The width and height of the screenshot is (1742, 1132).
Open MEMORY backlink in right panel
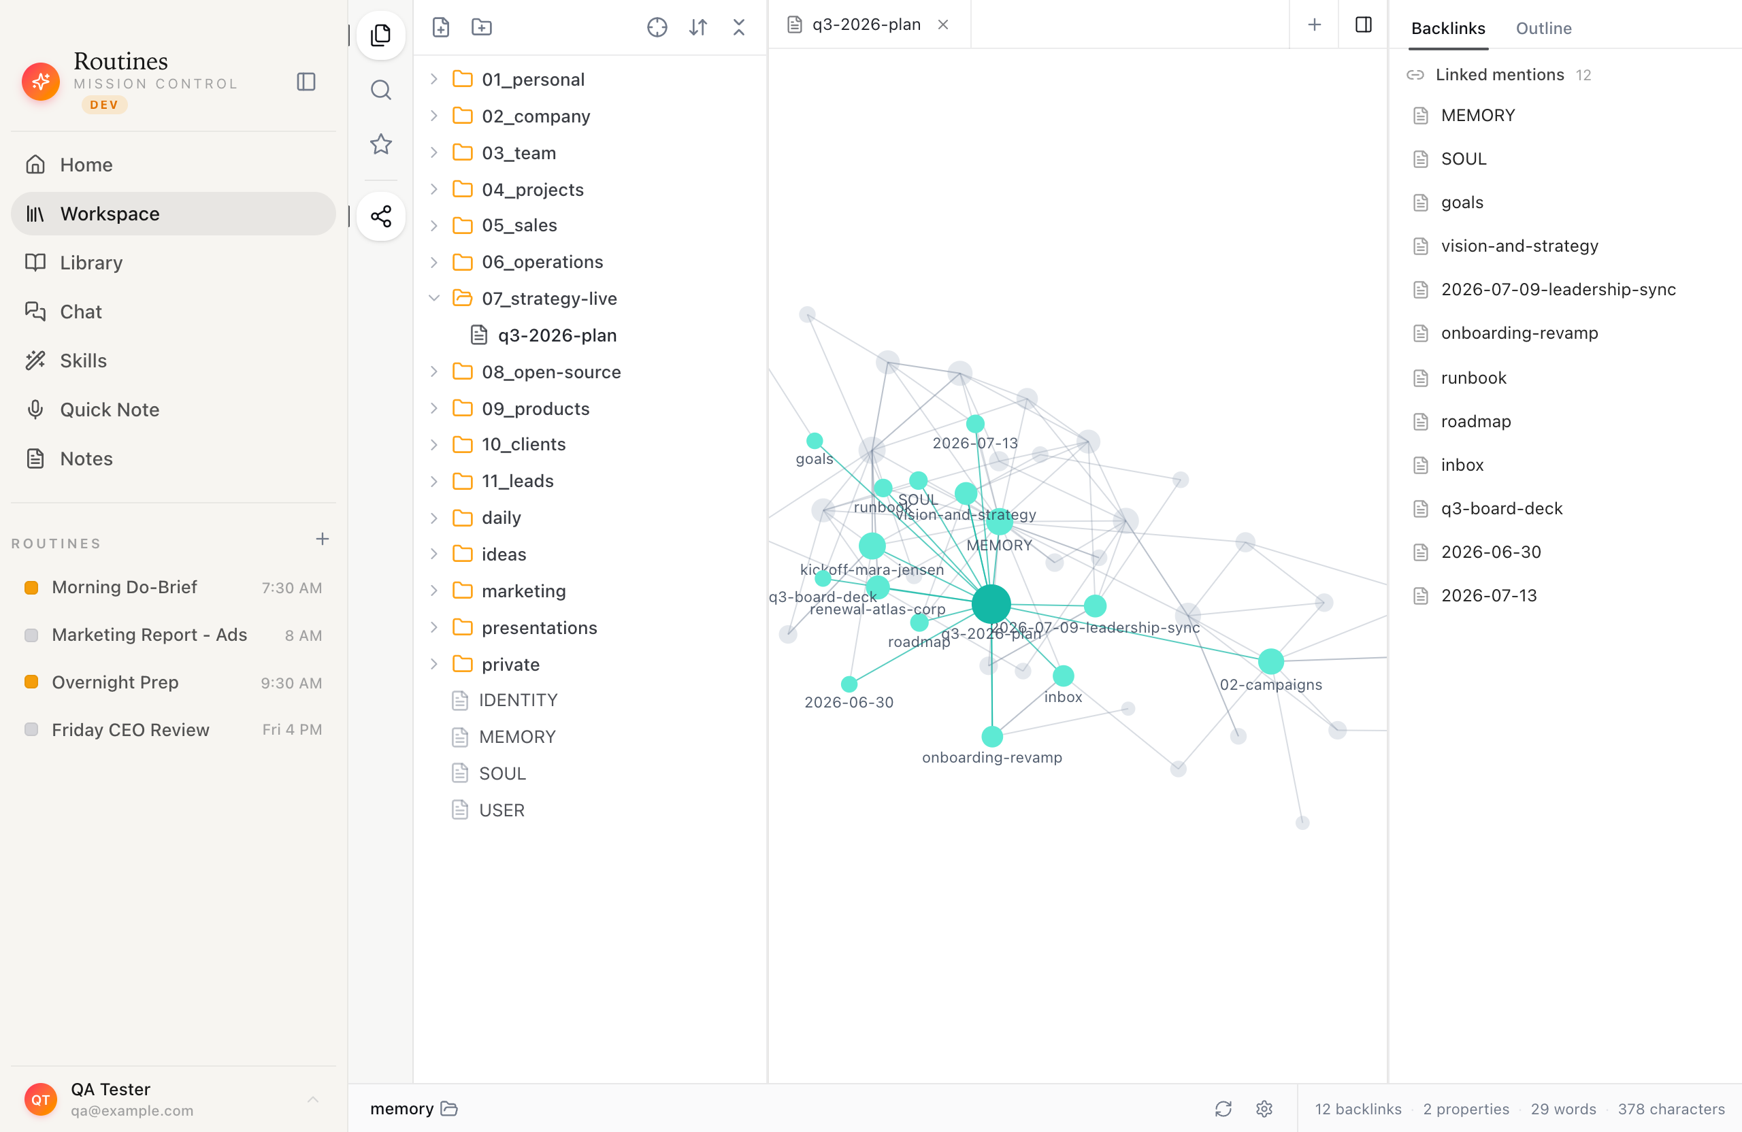(x=1477, y=115)
